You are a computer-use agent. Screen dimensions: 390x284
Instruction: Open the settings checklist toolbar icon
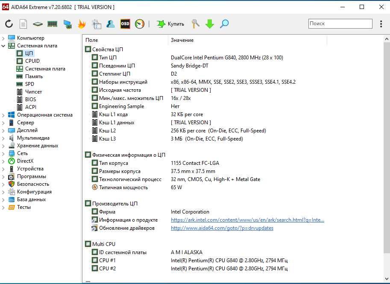(96, 24)
